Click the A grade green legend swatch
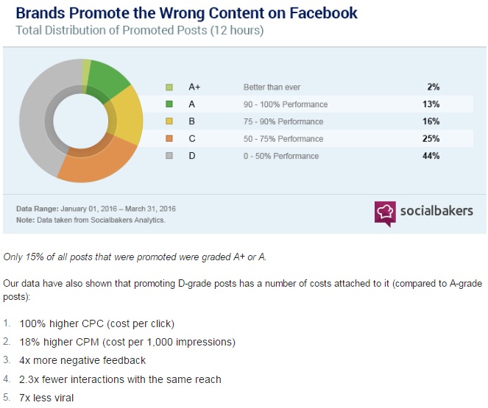The image size is (488, 408). point(169,104)
